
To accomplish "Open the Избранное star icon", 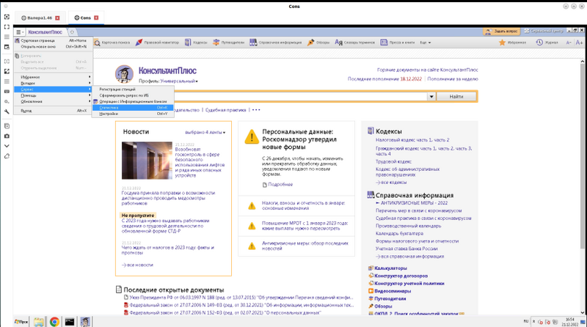I will 502,43.
